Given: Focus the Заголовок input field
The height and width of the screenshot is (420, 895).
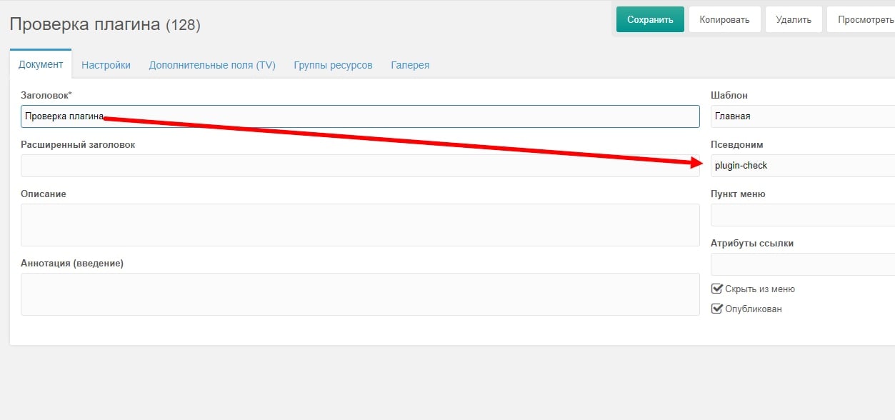Looking at the screenshot, I should [x=360, y=116].
